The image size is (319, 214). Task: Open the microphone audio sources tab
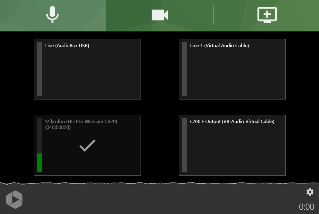click(53, 16)
